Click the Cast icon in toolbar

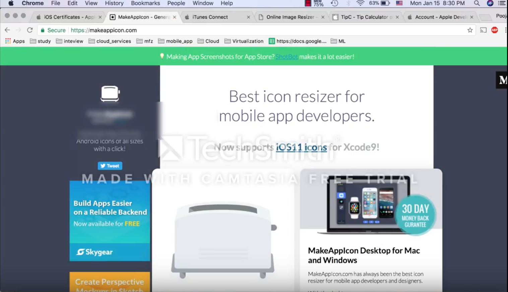coord(483,30)
